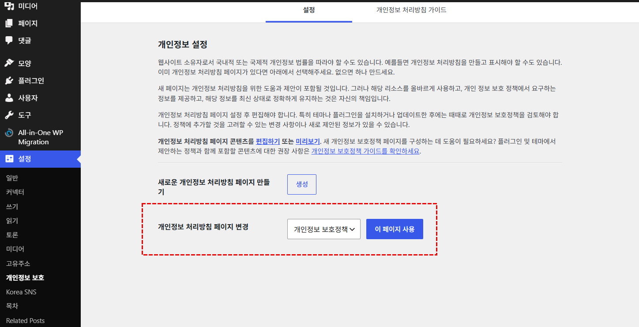Go to 미디어 settings submenu item
Viewport: 639px width, 327px height.
coord(15,249)
